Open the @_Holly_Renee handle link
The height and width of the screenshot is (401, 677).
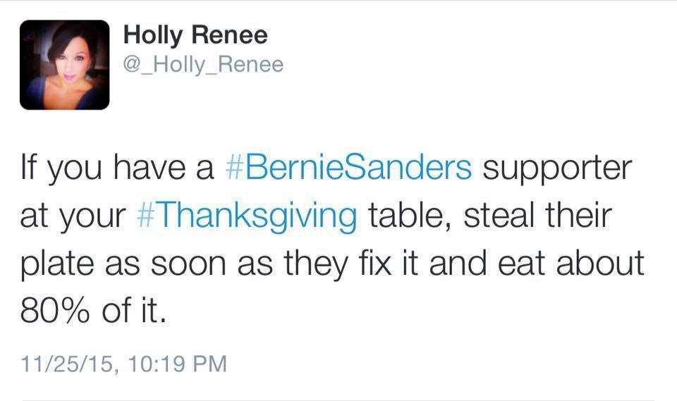point(203,64)
